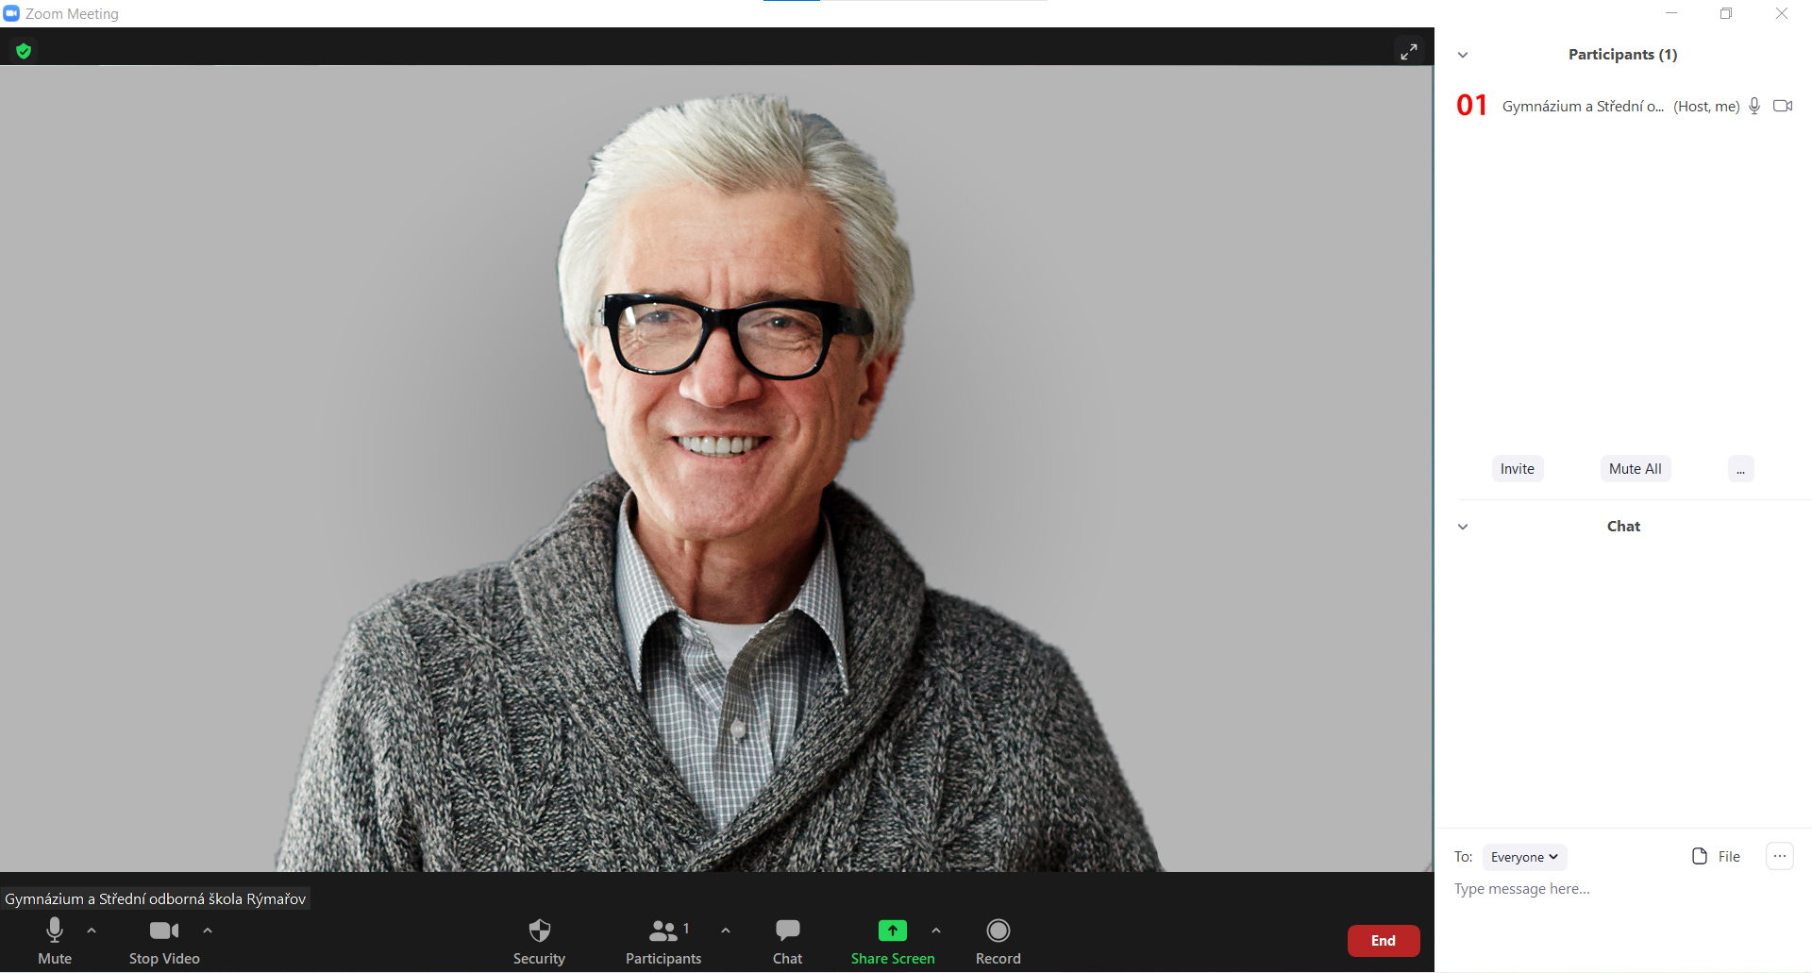Mute the microphone in the toolbar
Screen dimensions: 1812x973
tap(55, 941)
